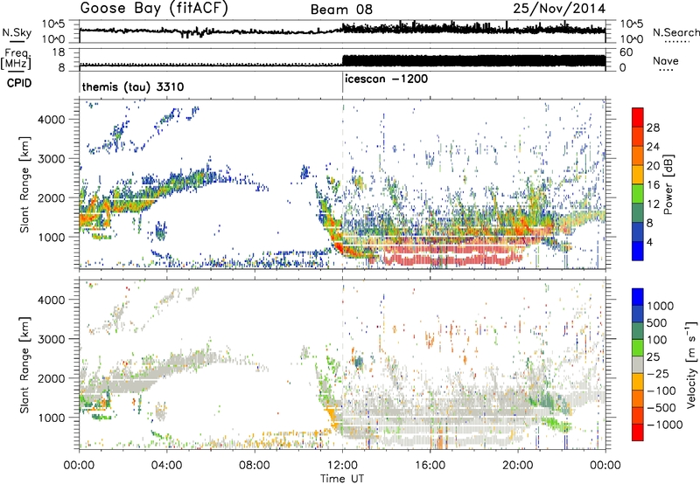This screenshot has width=700, height=484.
Task: Click the 'Time UT' axis title
Action: pos(342,478)
